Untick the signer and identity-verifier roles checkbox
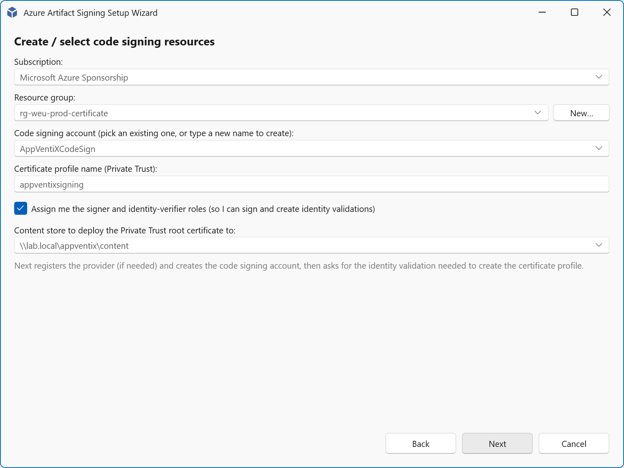 [x=21, y=209]
